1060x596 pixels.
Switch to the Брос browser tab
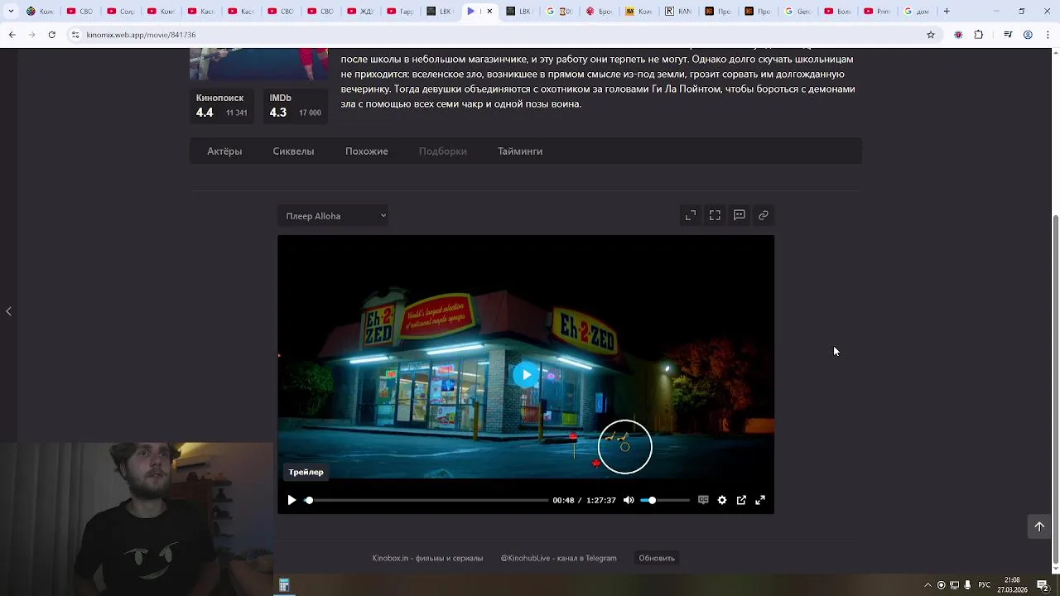coord(599,12)
